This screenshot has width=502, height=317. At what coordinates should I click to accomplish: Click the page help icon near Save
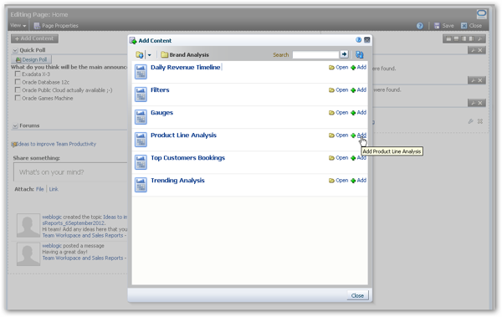click(x=420, y=26)
